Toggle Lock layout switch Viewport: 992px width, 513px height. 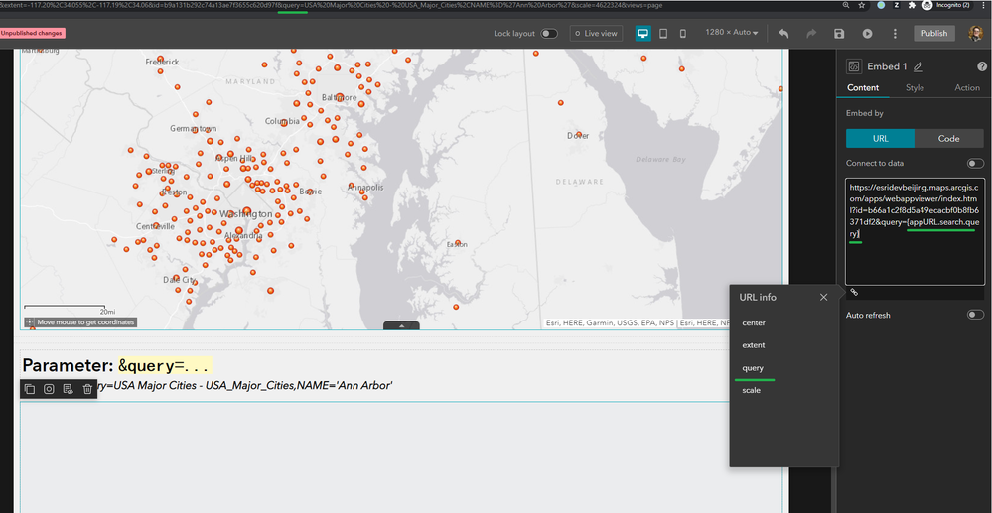[548, 33]
